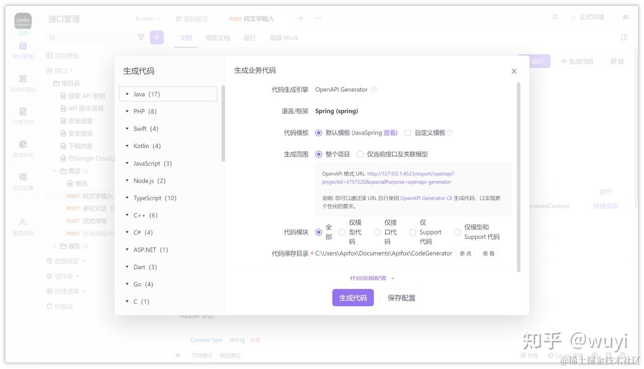Click the 生成代码 purple button
This screenshot has width=644, height=369.
pos(353,298)
